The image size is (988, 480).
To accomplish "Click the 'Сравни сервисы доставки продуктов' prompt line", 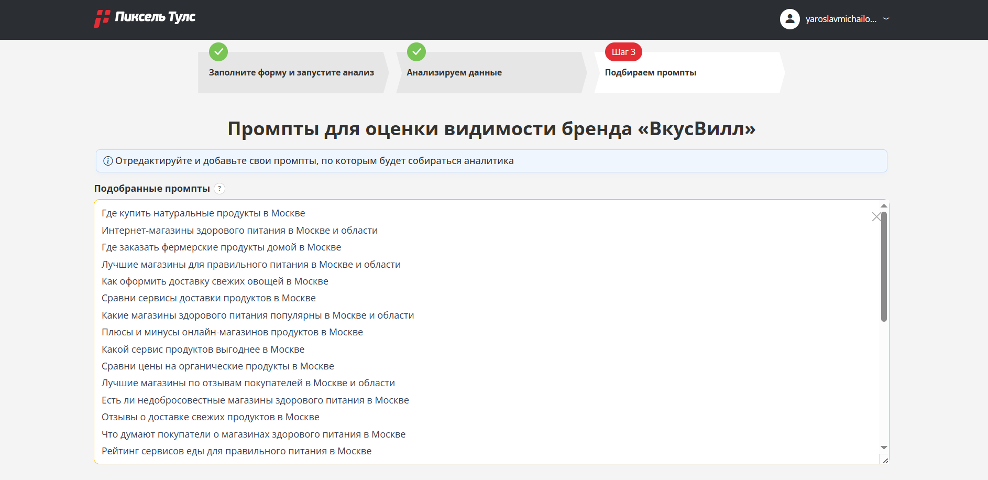I will click(x=208, y=298).
